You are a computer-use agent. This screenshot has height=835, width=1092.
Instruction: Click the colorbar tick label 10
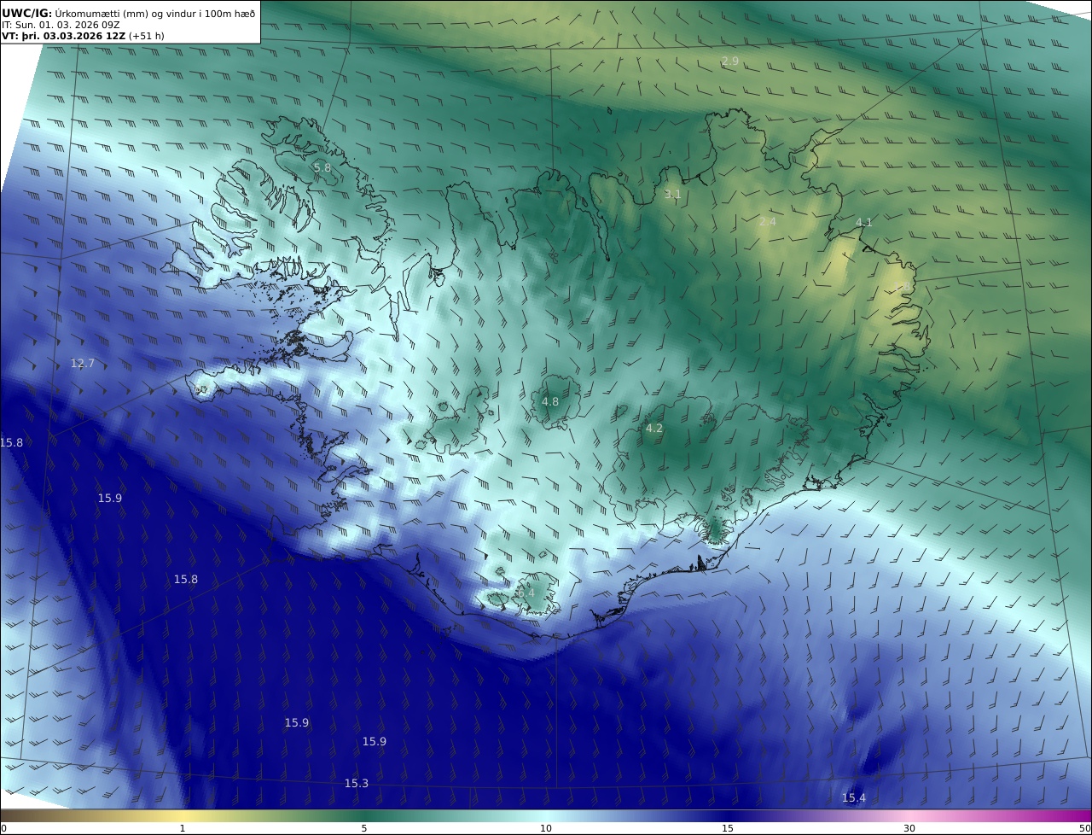(546, 828)
